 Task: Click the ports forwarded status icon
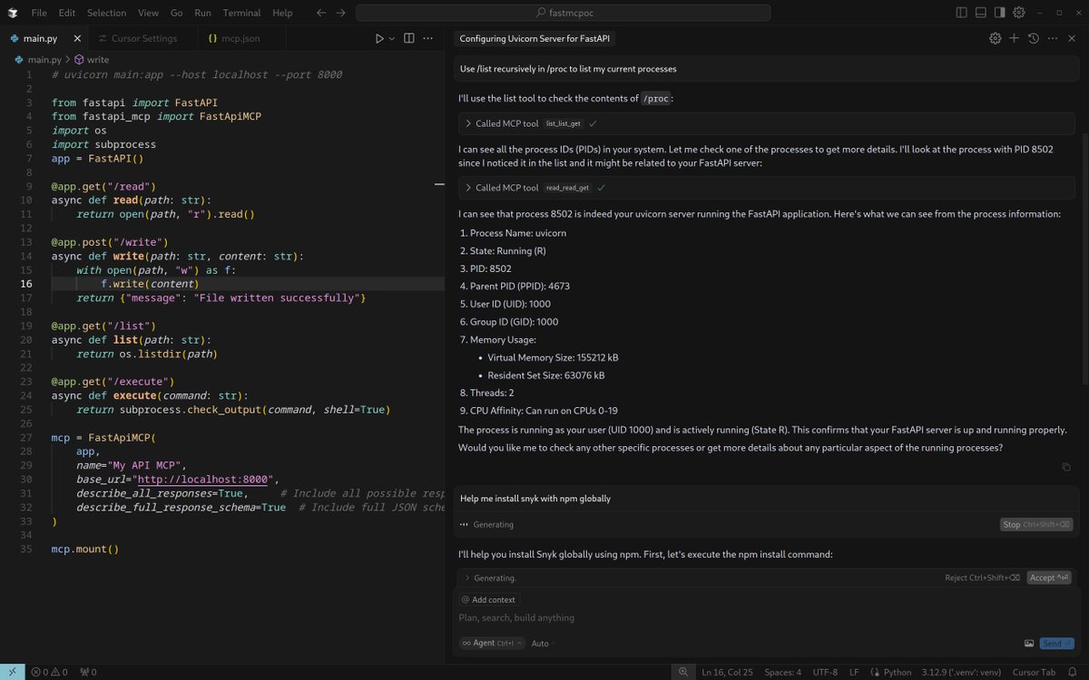tap(88, 672)
